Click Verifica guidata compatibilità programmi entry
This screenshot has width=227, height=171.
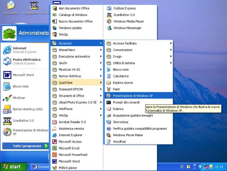pyautogui.click(x=139, y=128)
